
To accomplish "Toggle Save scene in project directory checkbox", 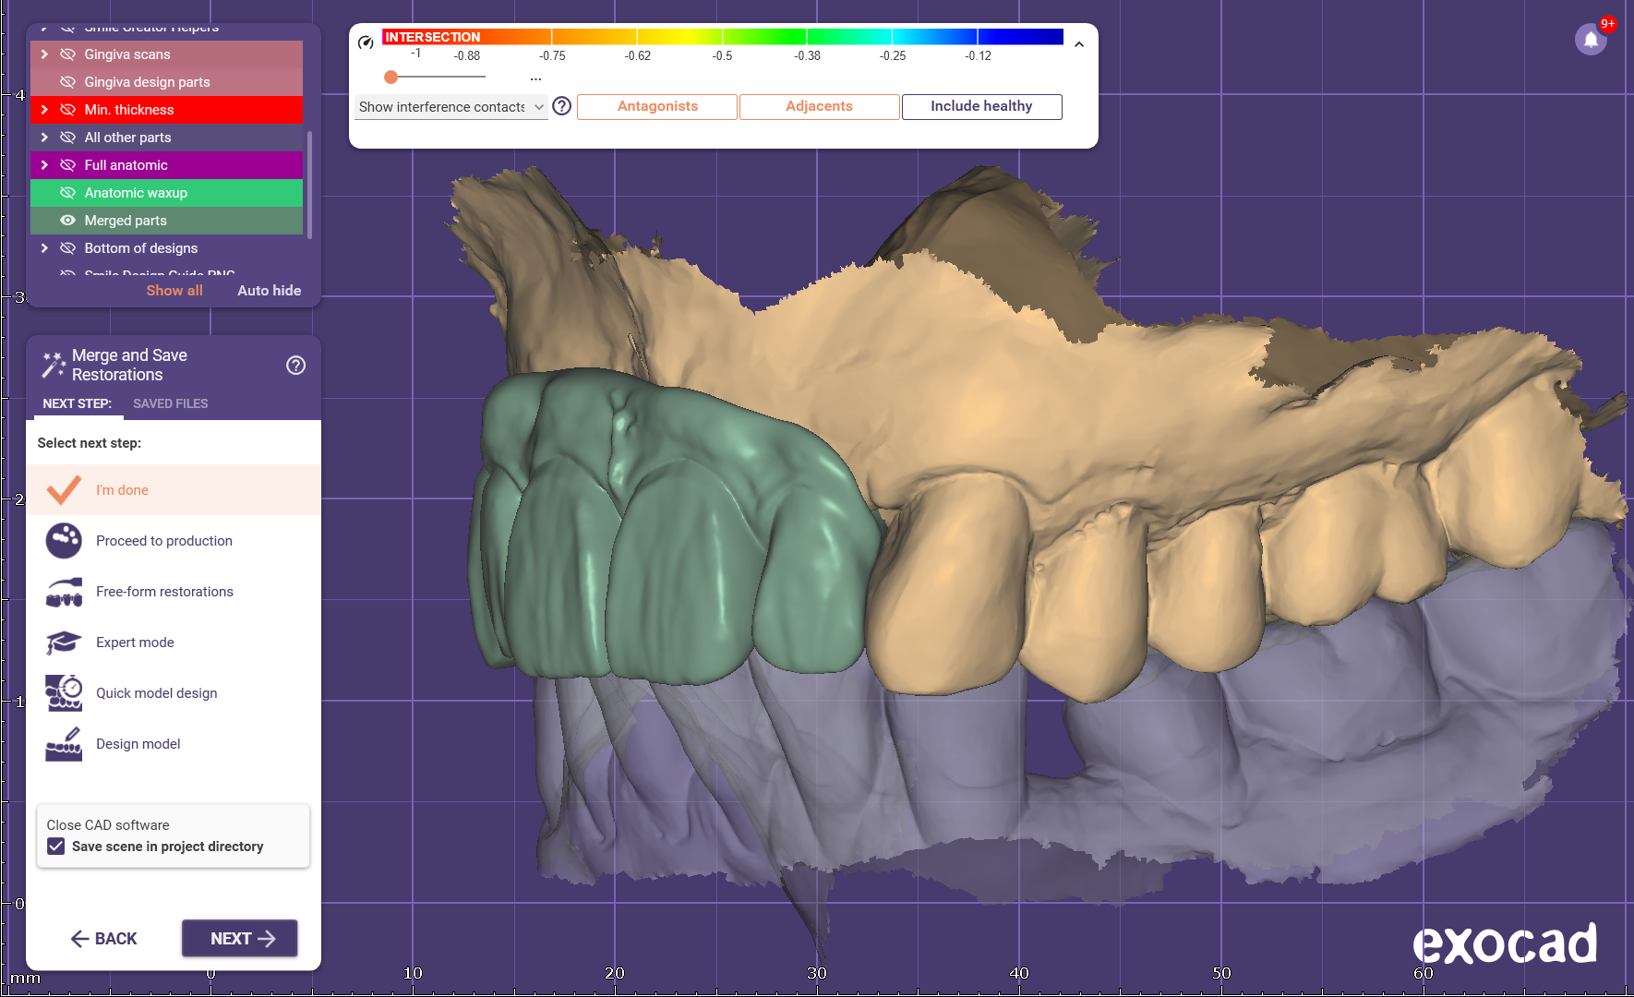I will click(56, 847).
